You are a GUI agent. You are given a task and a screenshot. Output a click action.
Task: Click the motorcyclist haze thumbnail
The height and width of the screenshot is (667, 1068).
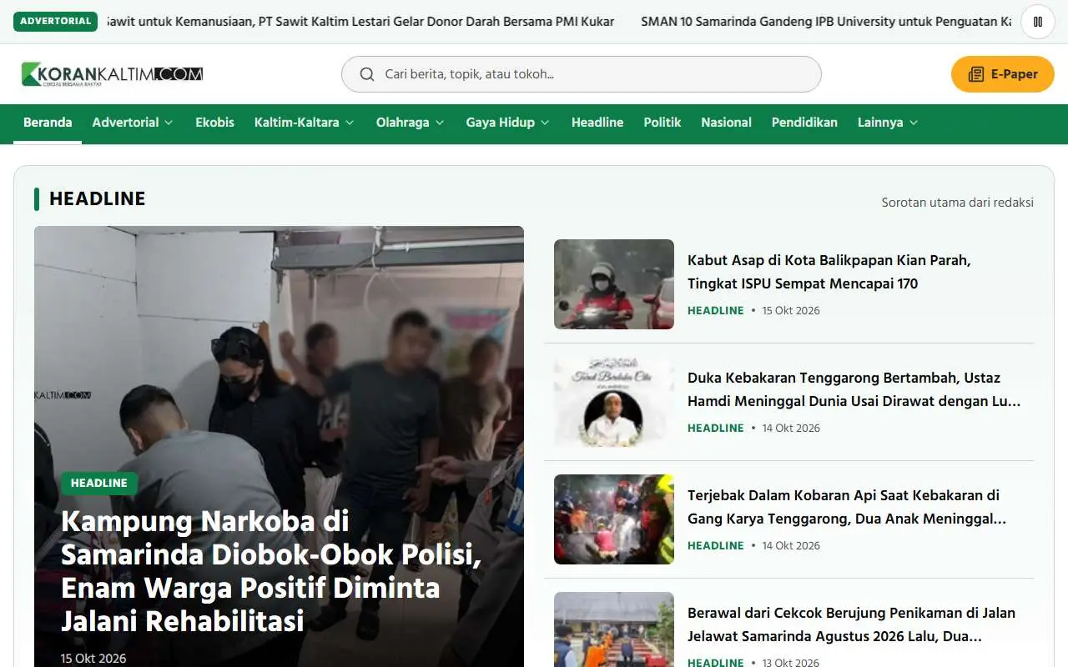pos(614,284)
